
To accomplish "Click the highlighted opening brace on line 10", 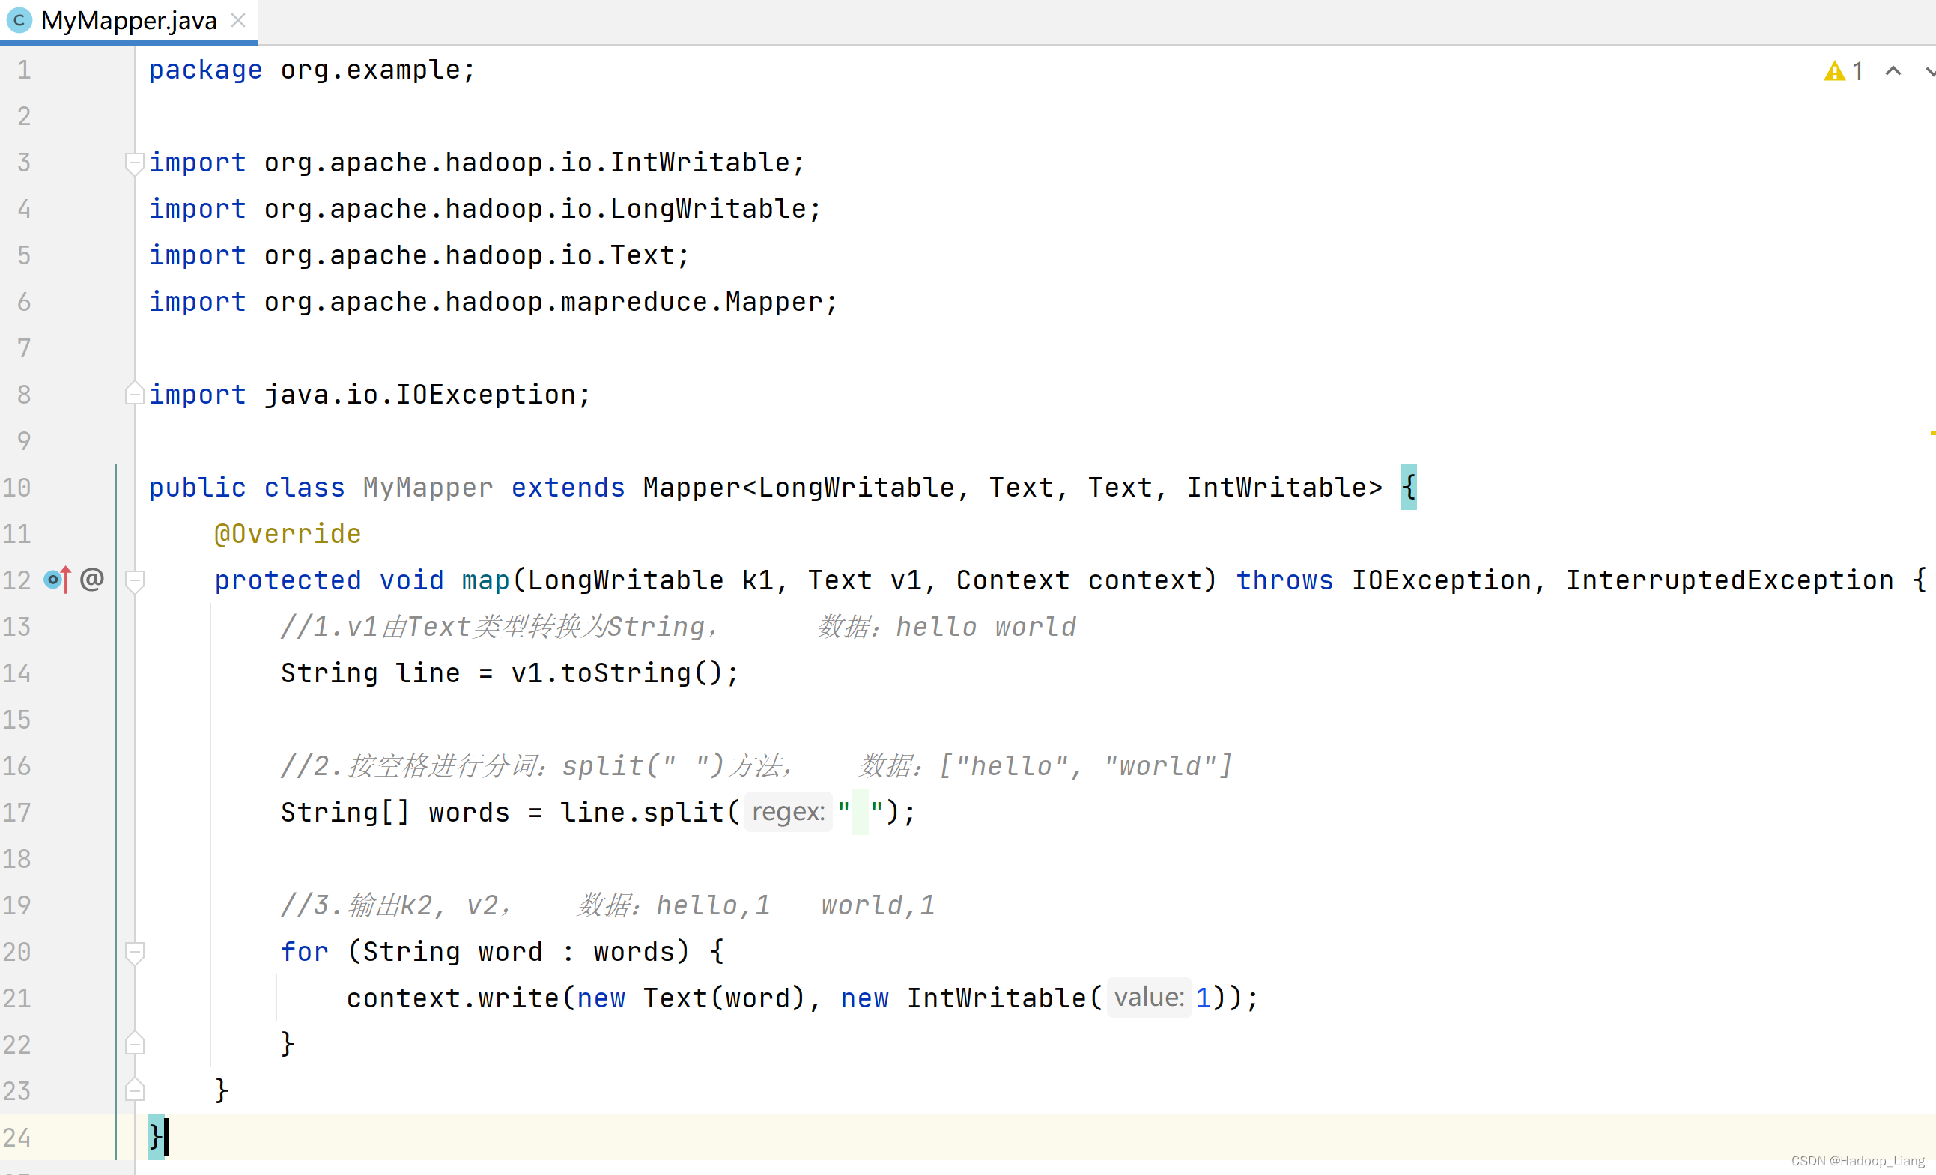I will tap(1408, 487).
